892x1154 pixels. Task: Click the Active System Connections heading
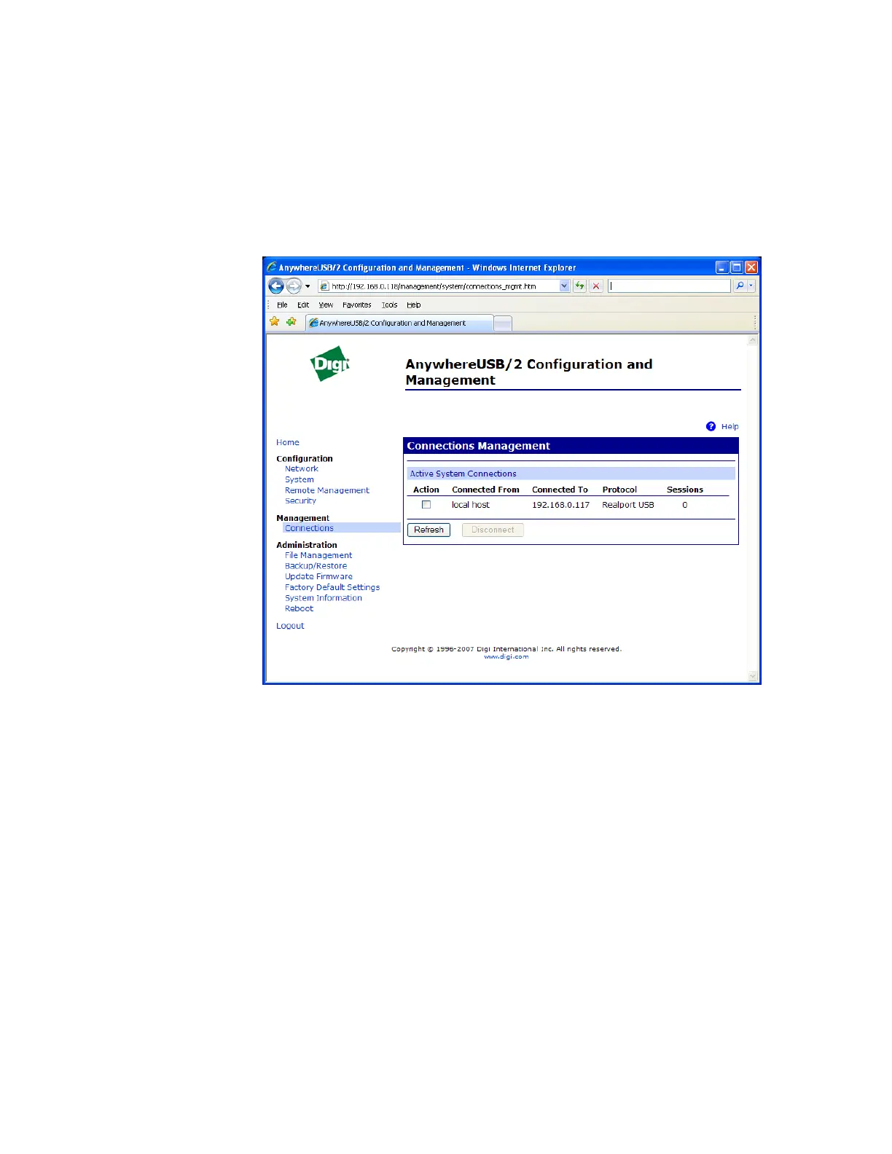(x=463, y=474)
